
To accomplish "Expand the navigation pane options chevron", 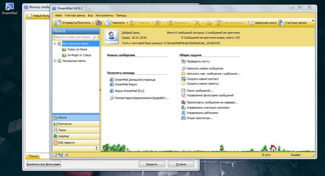I will tap(97, 148).
